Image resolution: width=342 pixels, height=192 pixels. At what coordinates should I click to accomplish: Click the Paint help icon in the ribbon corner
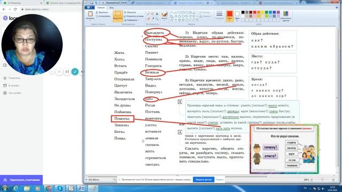[x=337, y=7]
